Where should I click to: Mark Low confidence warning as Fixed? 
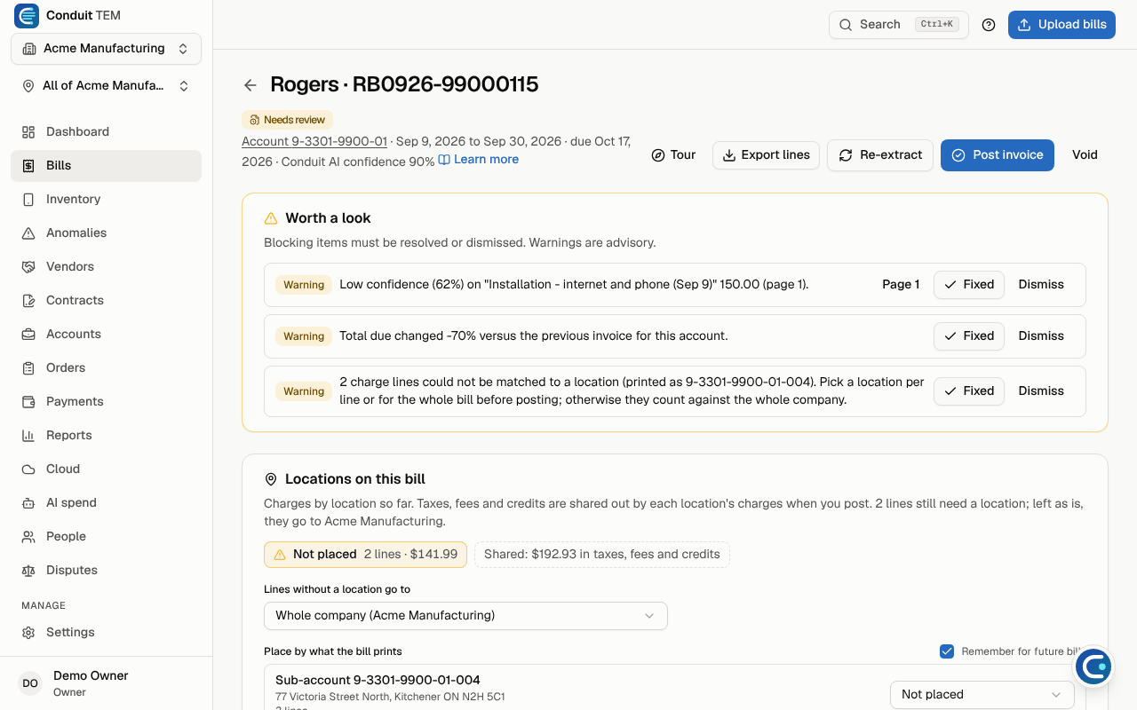pos(969,285)
